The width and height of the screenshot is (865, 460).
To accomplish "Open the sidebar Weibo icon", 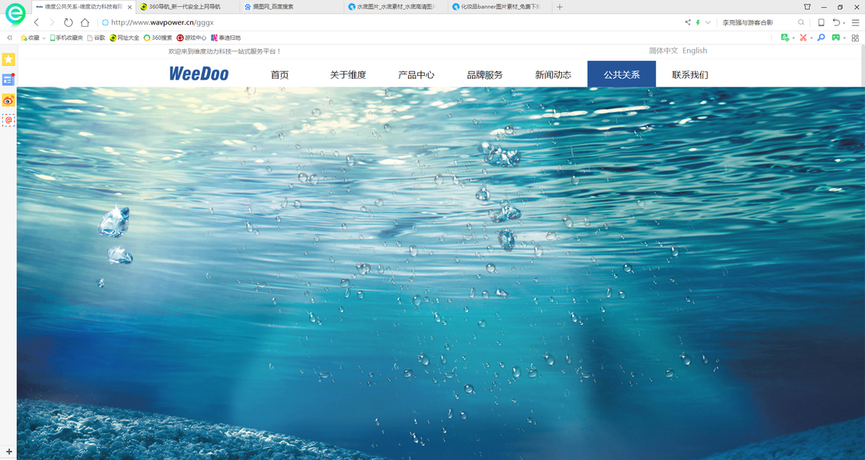I will click(x=8, y=100).
